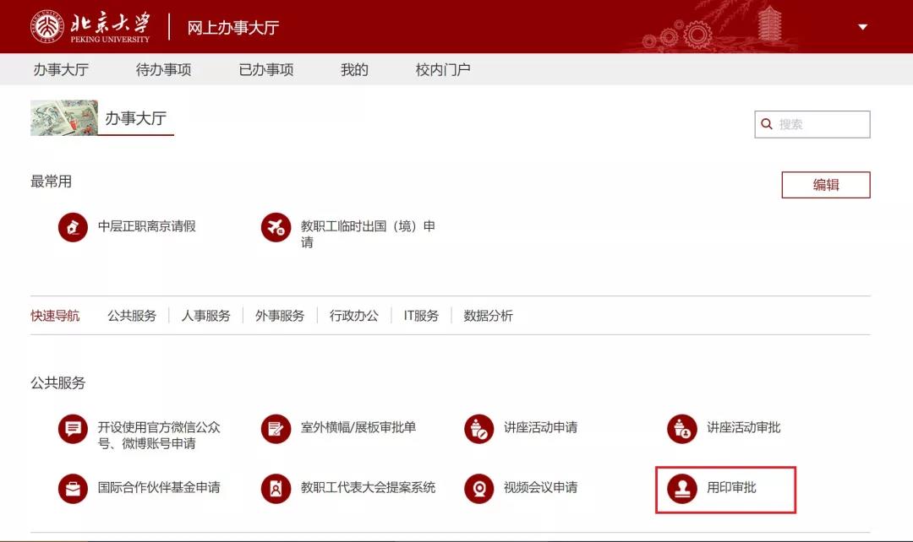Click the Peking University logo

(90, 27)
